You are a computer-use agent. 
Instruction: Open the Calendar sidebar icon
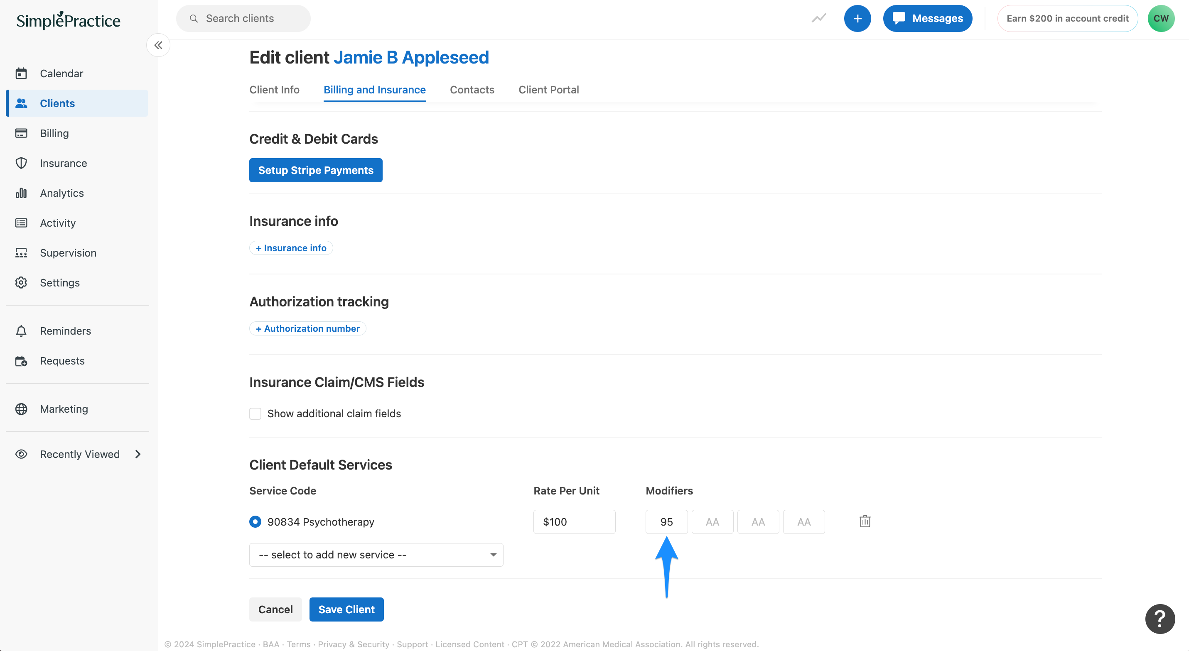coord(21,73)
